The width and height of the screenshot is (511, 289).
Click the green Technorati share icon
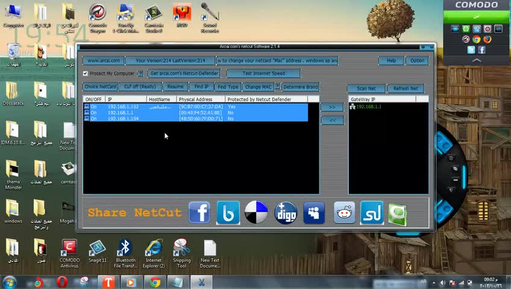tap(398, 214)
